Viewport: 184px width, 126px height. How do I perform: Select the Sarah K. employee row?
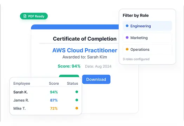point(46,92)
